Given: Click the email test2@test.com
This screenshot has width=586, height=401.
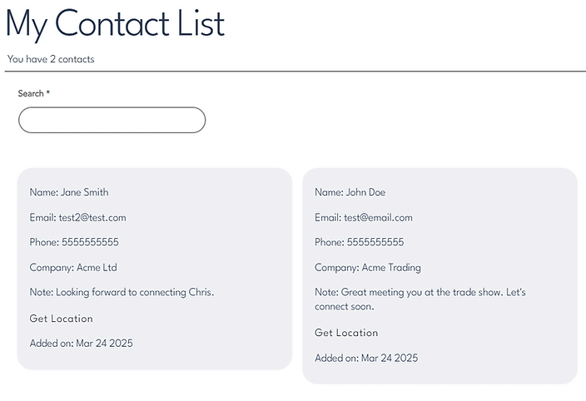Looking at the screenshot, I should [x=77, y=218].
